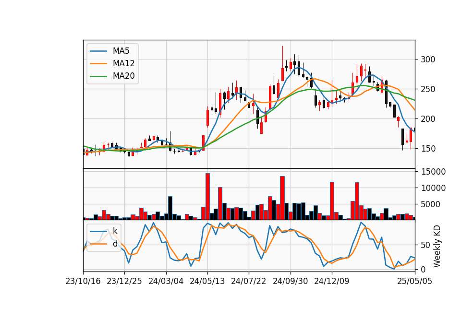
Task: Click the 24/09/30 date label
Action: tap(291, 282)
